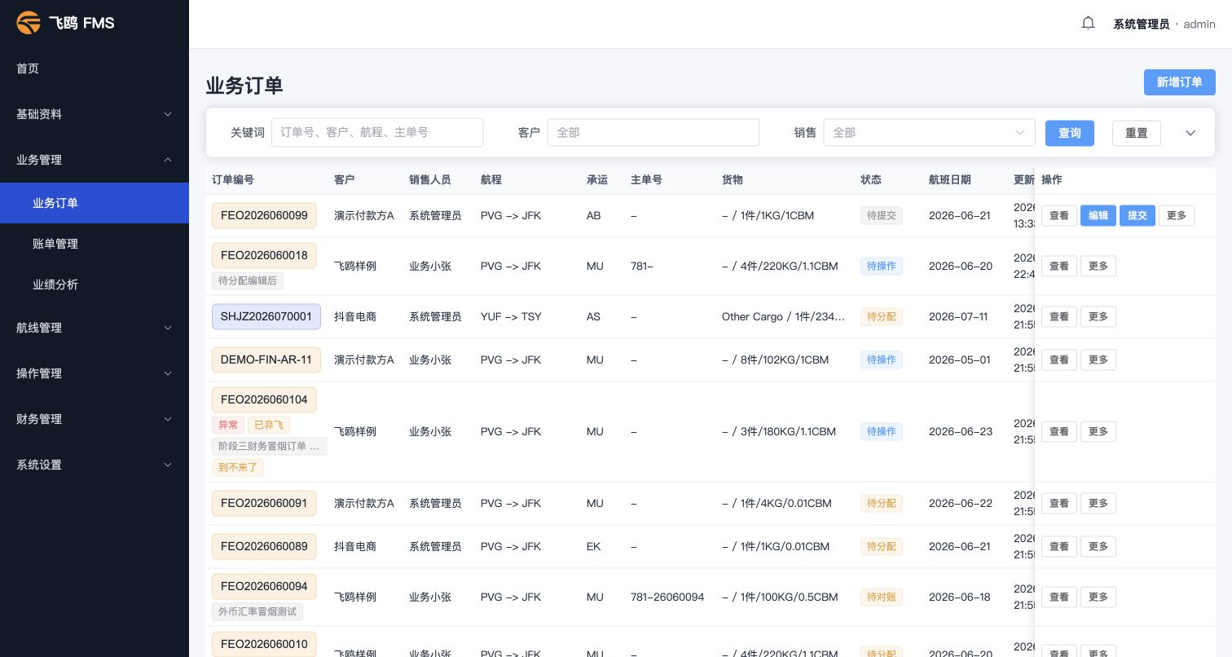Click the 待提交 status tag

[x=882, y=216]
